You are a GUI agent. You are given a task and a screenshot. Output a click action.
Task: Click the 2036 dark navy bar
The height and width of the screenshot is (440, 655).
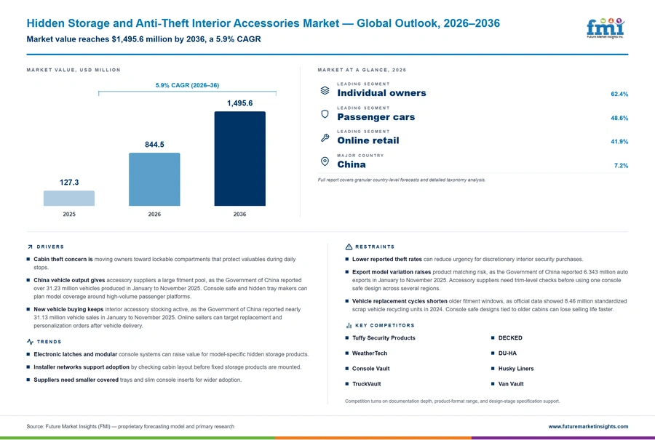(239, 159)
